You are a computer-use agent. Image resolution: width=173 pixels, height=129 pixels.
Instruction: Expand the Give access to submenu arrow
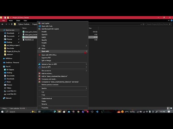click(x=86, y=71)
